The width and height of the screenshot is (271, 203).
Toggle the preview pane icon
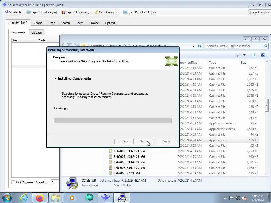click(253, 55)
